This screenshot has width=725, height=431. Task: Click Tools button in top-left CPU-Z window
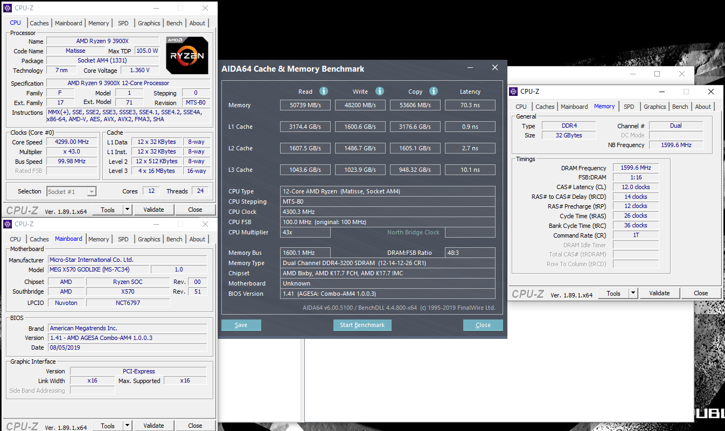point(108,210)
